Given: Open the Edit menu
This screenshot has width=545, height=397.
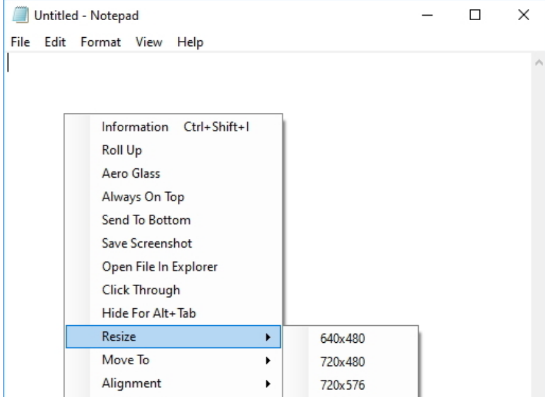Looking at the screenshot, I should click(55, 43).
